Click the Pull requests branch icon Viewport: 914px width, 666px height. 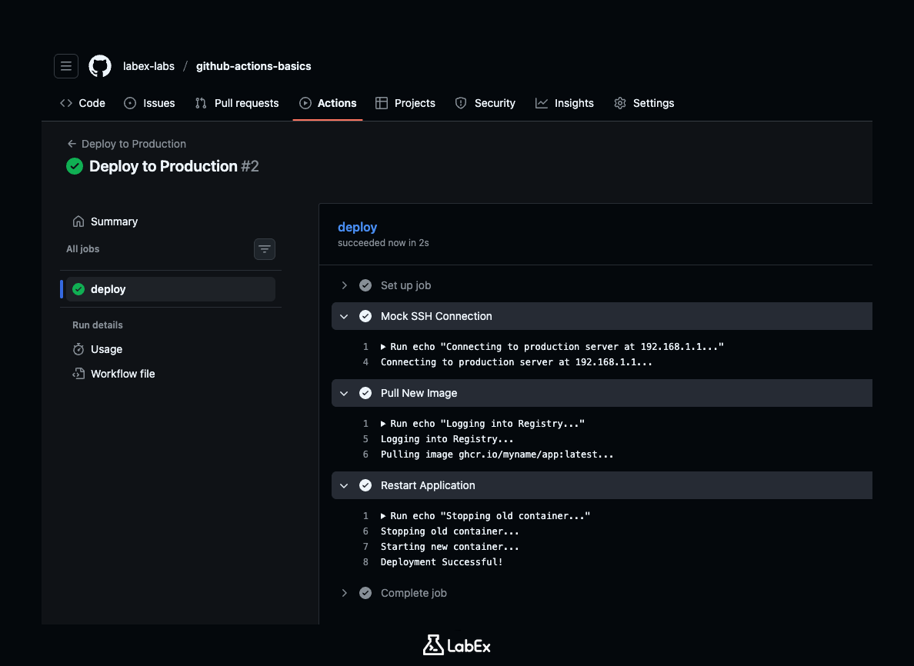[201, 103]
